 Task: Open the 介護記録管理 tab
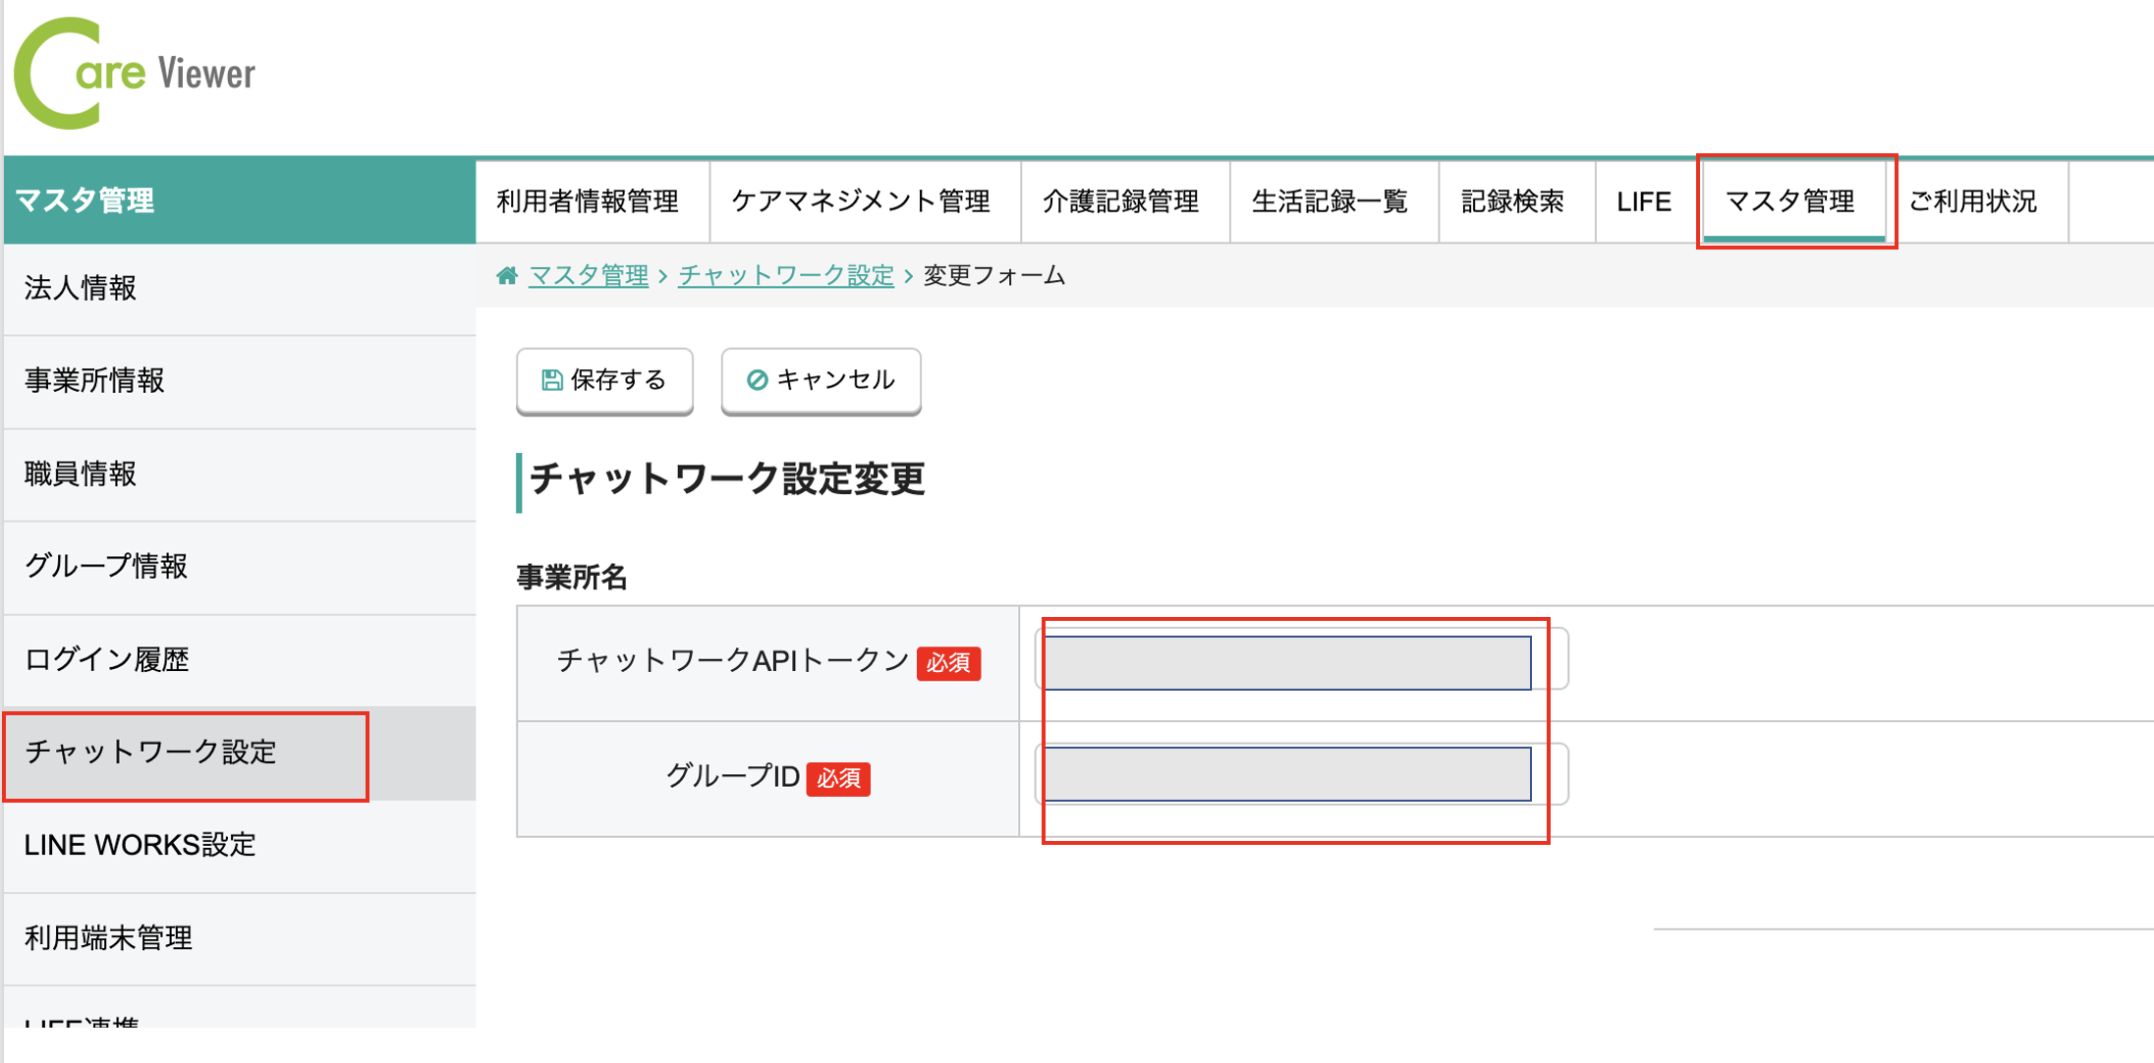1121,201
